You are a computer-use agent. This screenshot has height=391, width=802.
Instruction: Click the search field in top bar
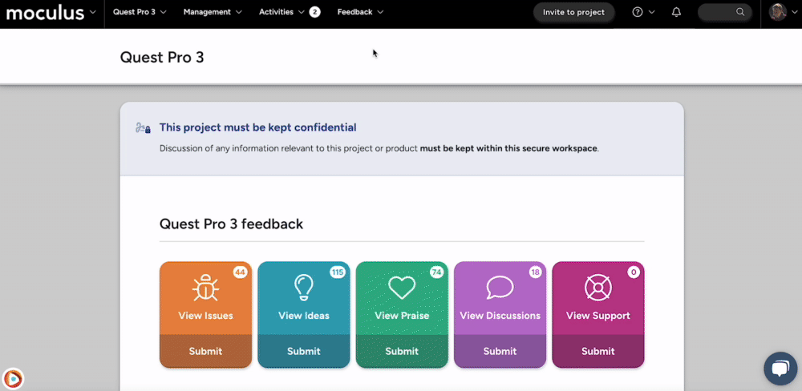click(723, 12)
